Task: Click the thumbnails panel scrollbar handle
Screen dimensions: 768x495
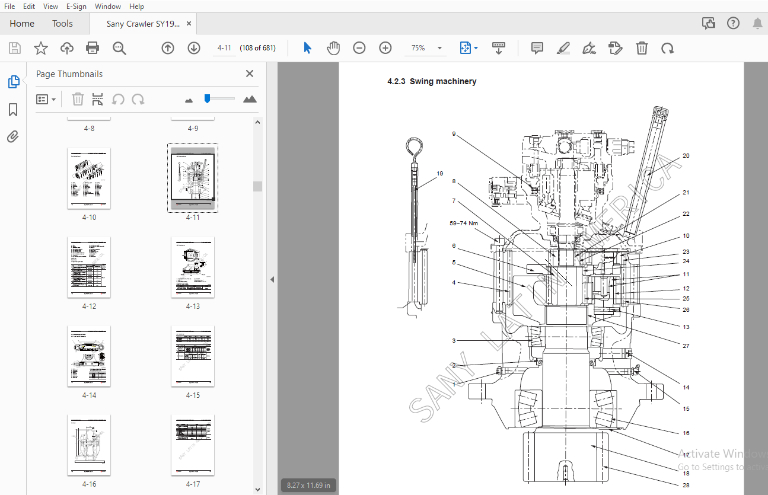Action: coord(257,187)
